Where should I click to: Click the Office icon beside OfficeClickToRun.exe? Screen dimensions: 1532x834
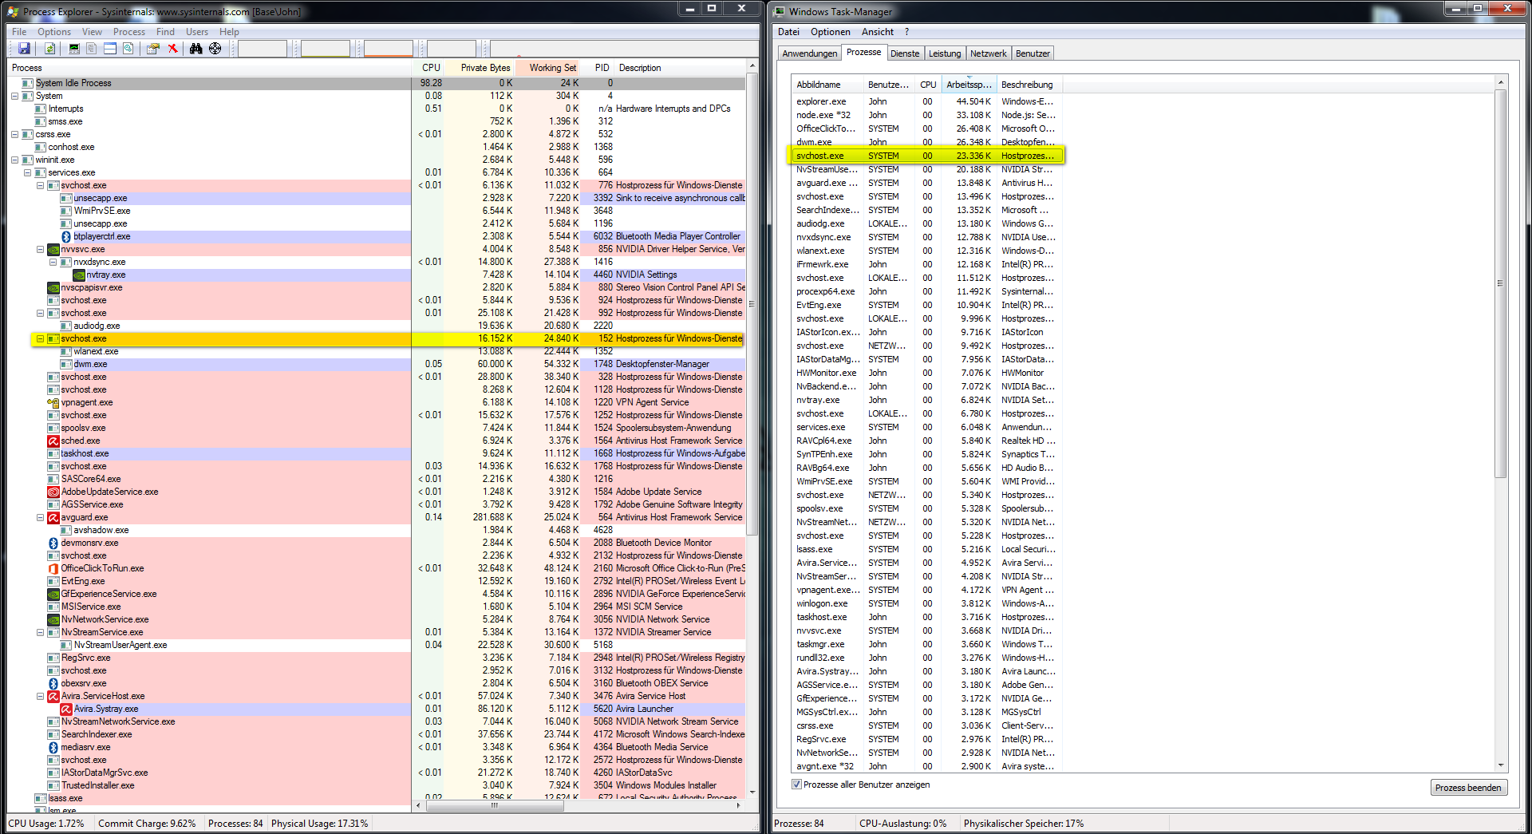(53, 568)
